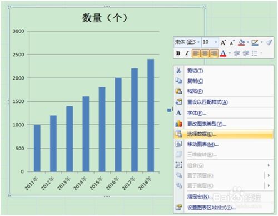This screenshot has width=278, height=216.
Task: Apply shape outline with the pen icon
Action: click(x=255, y=42)
